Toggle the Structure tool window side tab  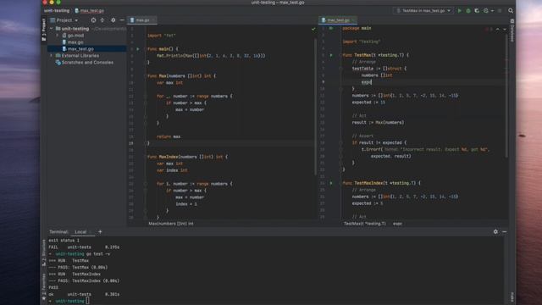point(43,252)
